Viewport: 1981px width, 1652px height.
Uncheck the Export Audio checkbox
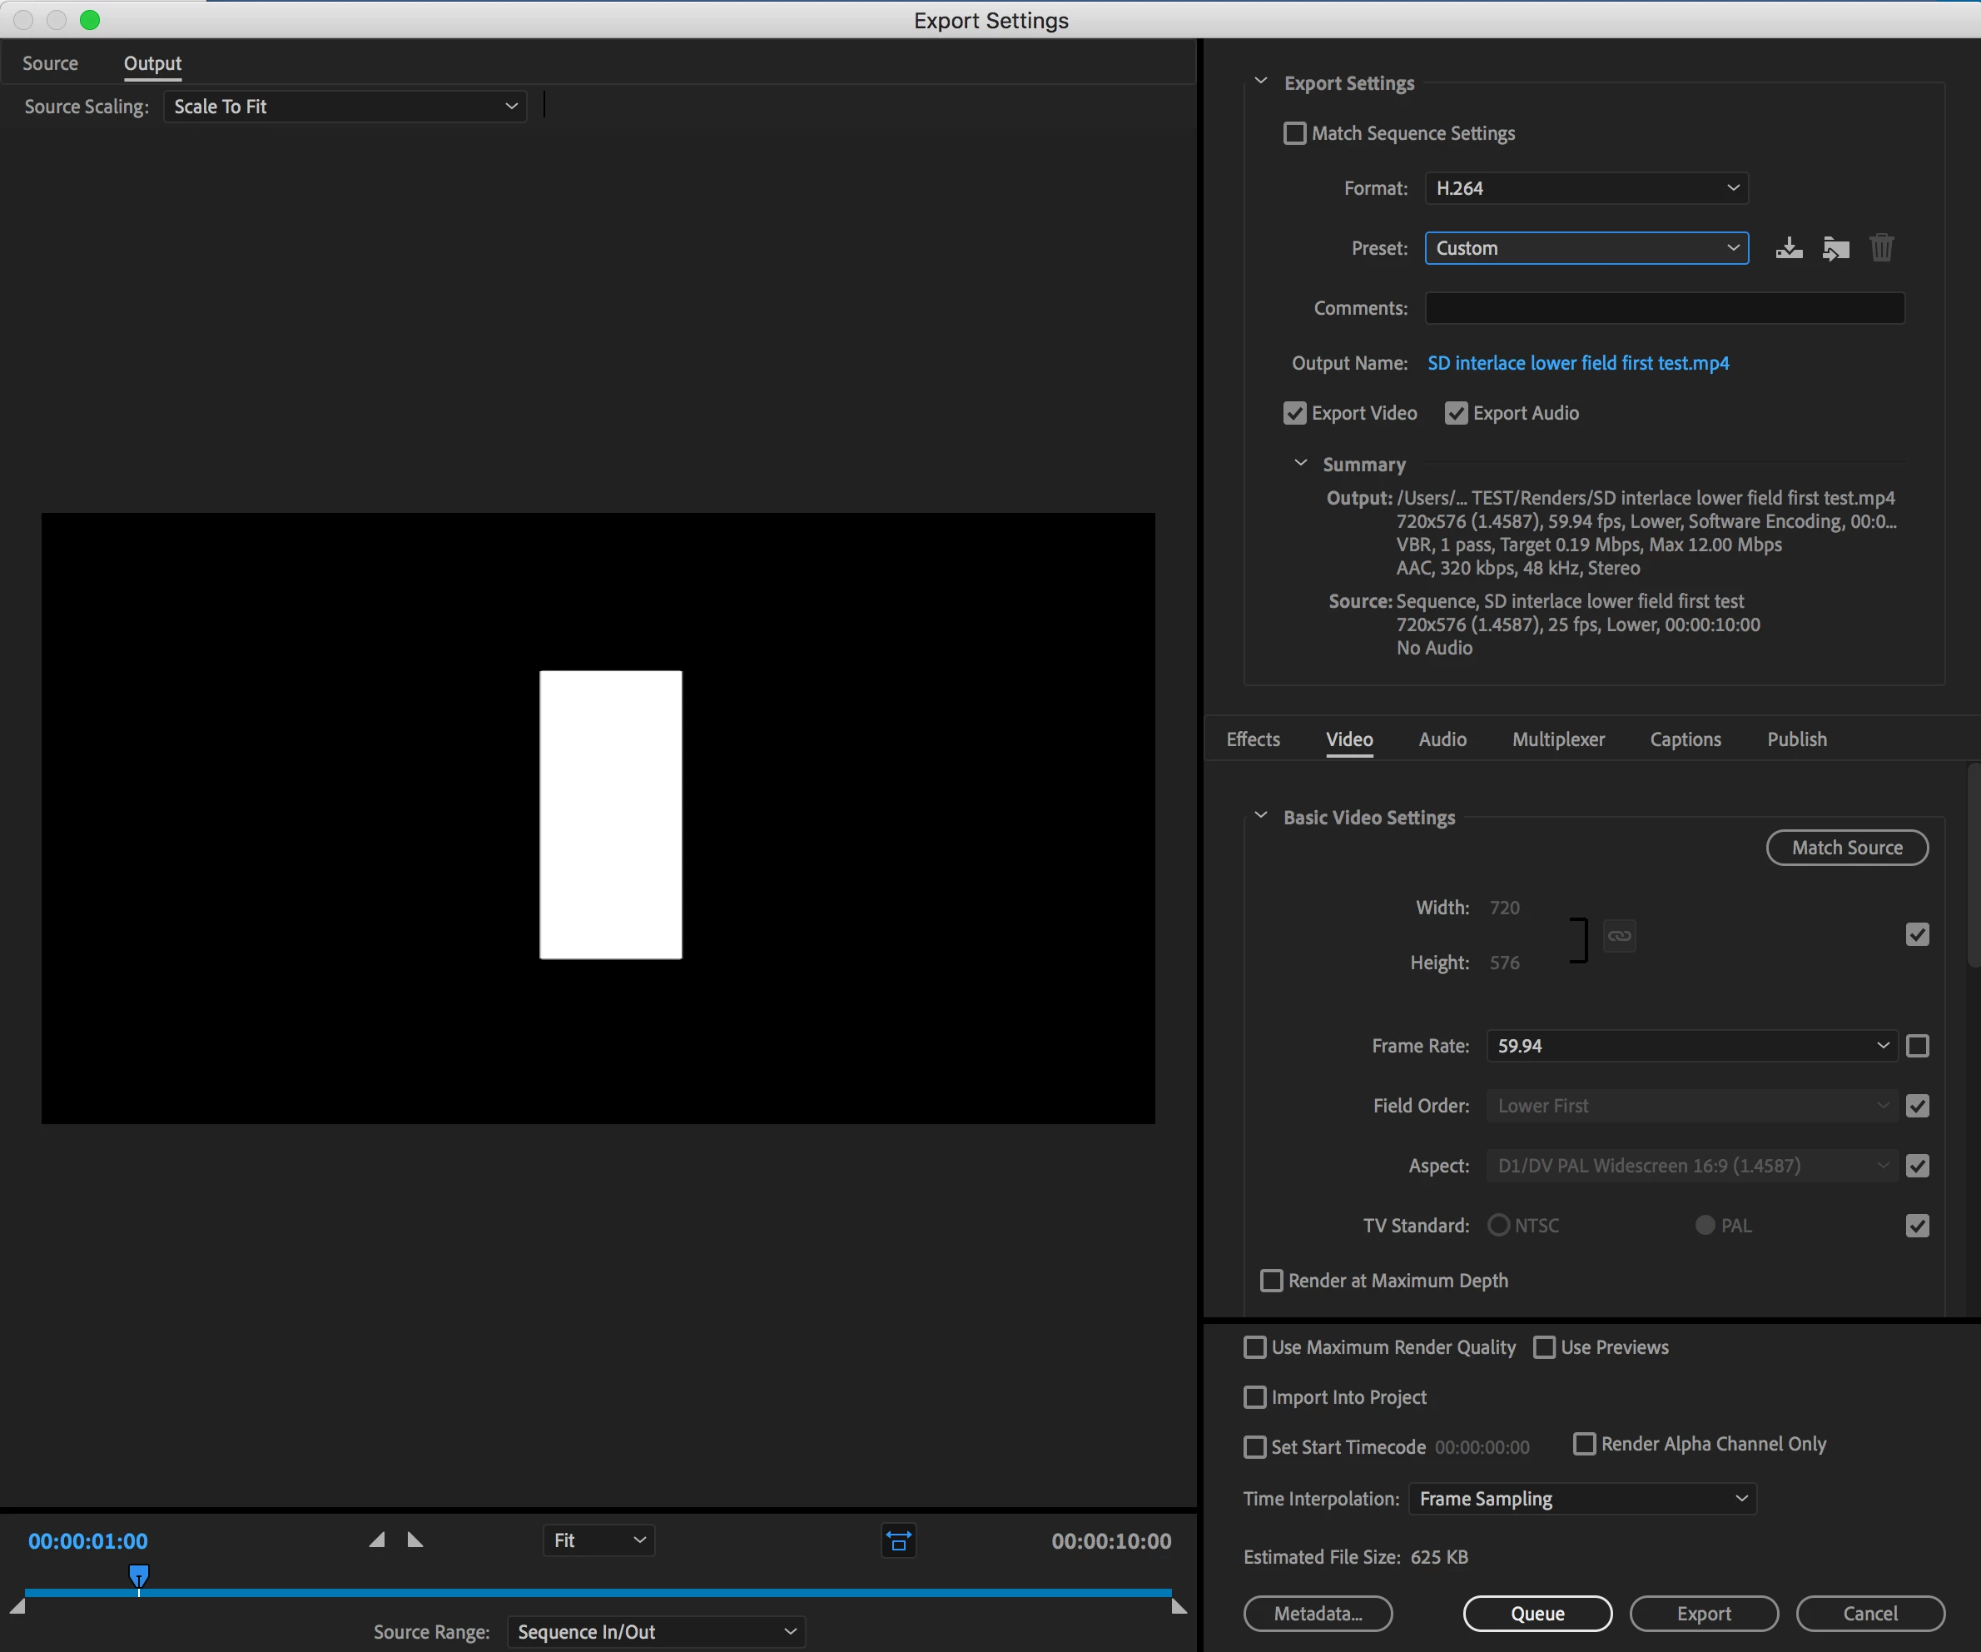(1456, 413)
